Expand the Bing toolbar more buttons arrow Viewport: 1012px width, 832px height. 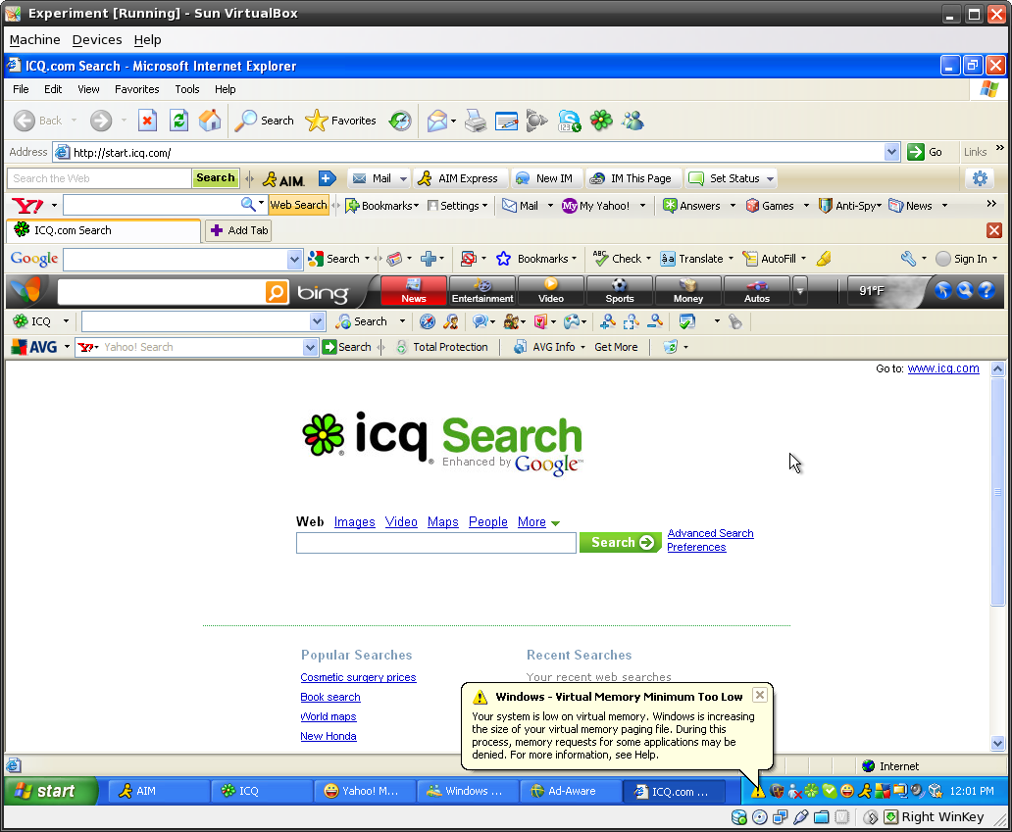[x=799, y=291]
